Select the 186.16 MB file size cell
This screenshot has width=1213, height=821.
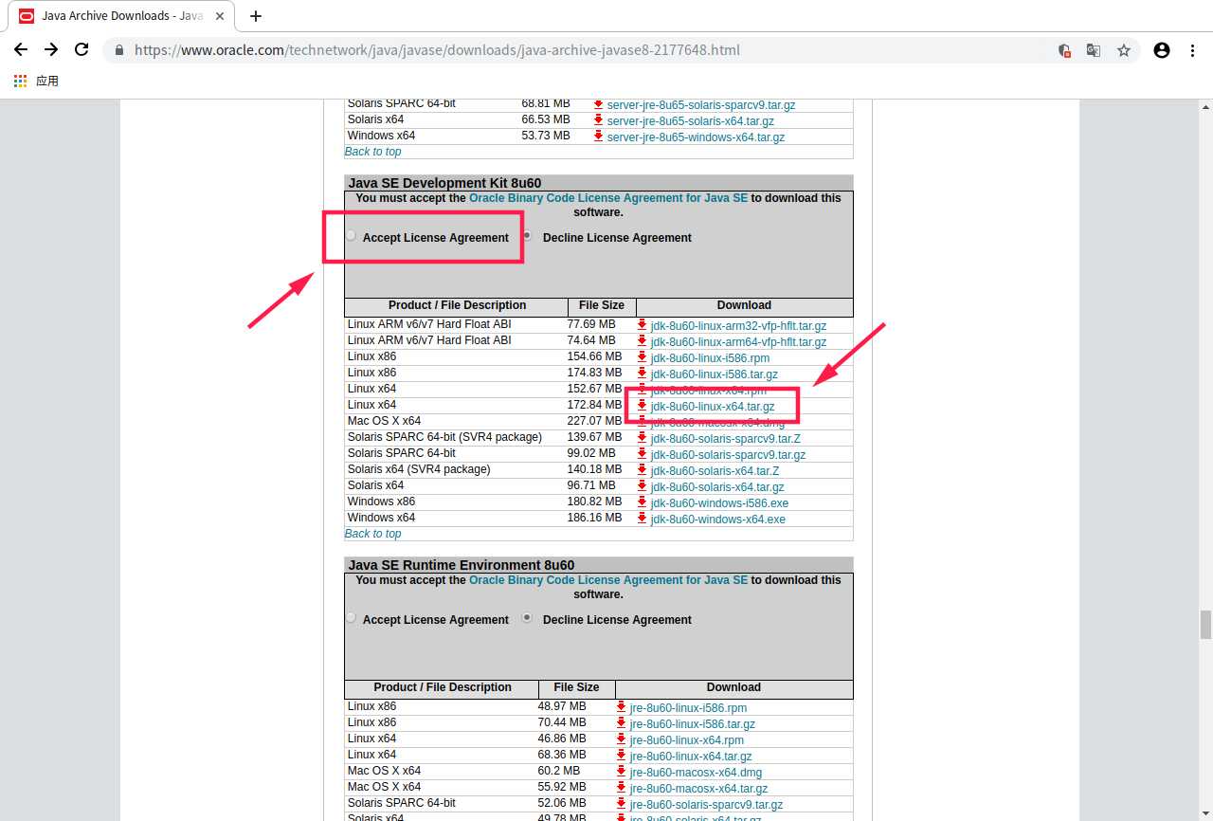pos(594,518)
